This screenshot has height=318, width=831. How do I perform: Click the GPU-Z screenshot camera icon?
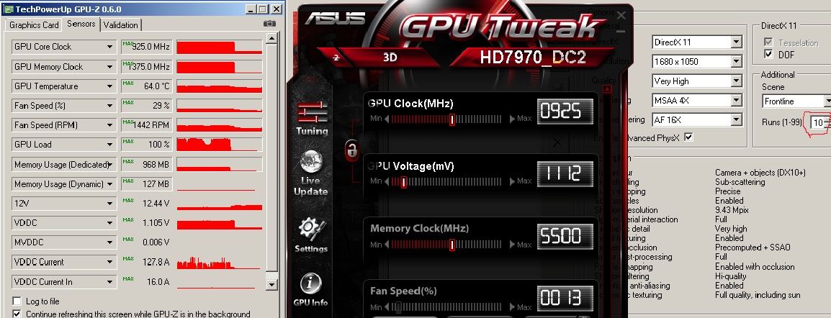(x=269, y=24)
